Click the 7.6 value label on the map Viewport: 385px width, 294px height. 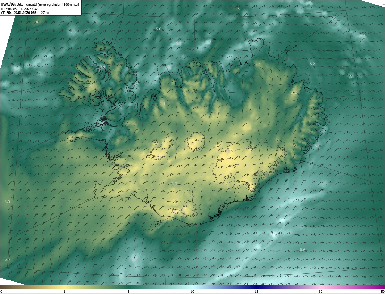coord(73,32)
